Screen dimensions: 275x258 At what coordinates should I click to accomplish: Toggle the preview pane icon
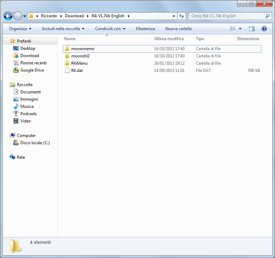pyautogui.click(x=252, y=29)
